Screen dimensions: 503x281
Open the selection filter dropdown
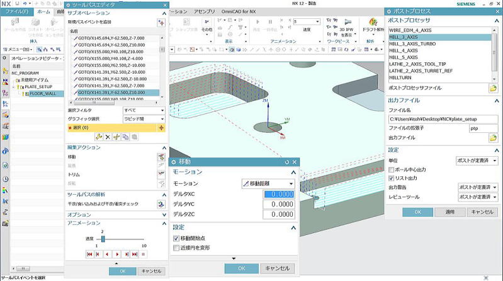(144, 110)
